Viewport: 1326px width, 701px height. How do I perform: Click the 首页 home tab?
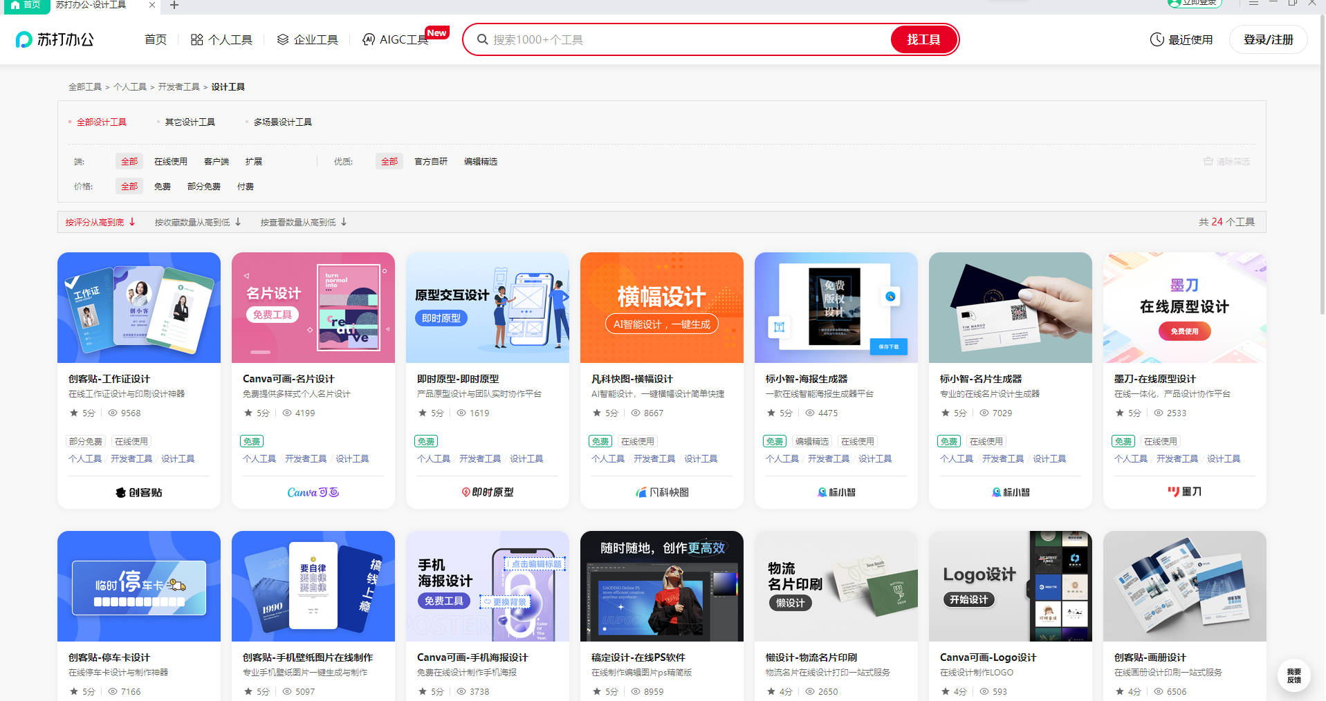pos(25,5)
